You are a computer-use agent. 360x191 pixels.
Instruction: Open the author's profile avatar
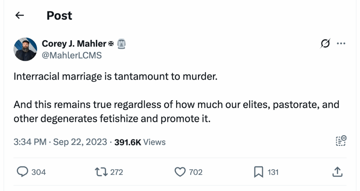(25, 49)
